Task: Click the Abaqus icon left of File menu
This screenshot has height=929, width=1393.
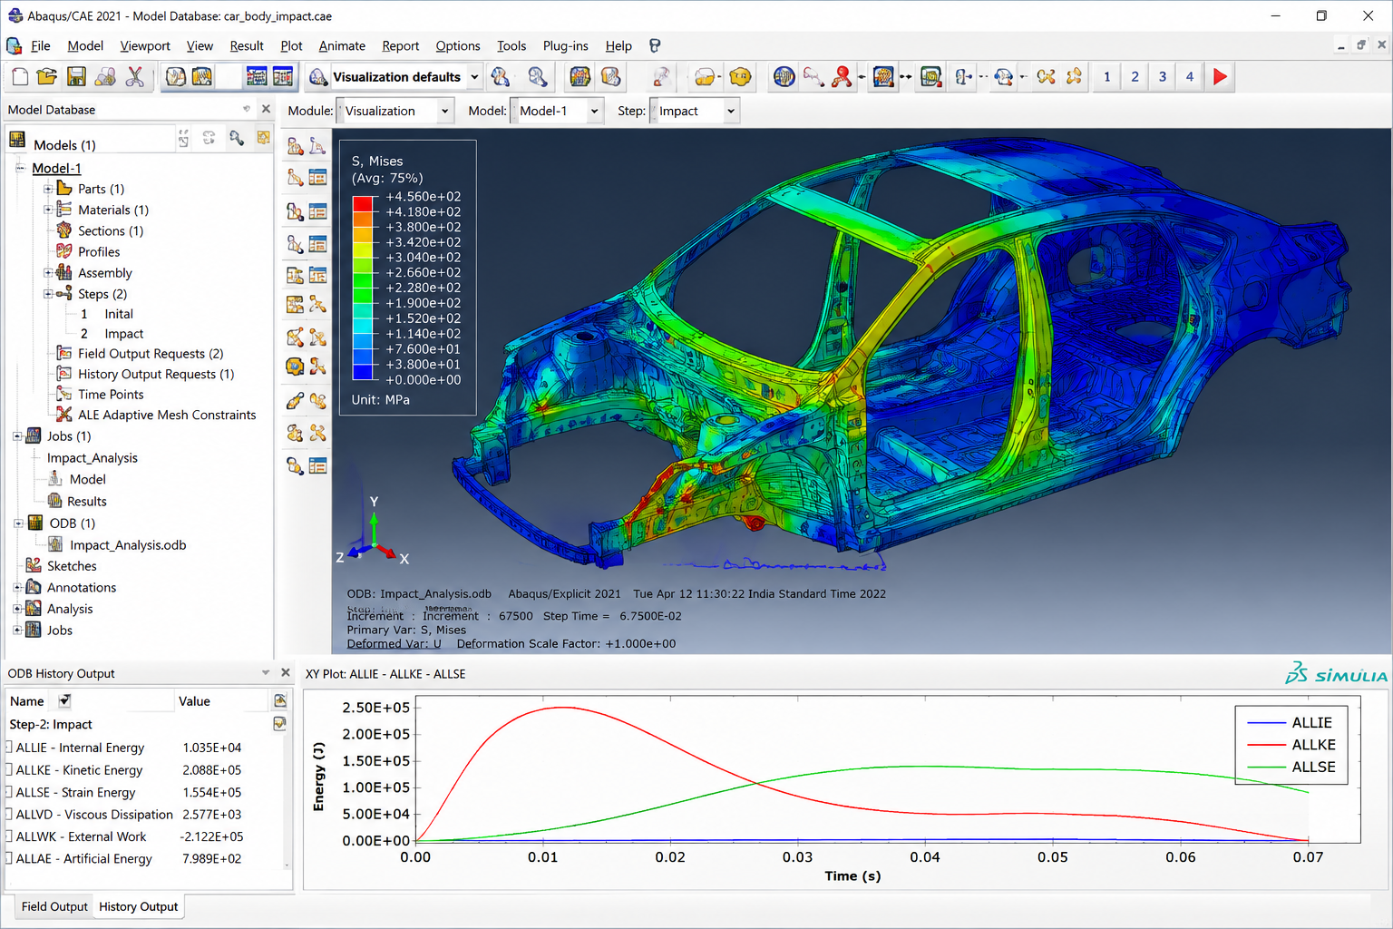Action: click(x=15, y=45)
